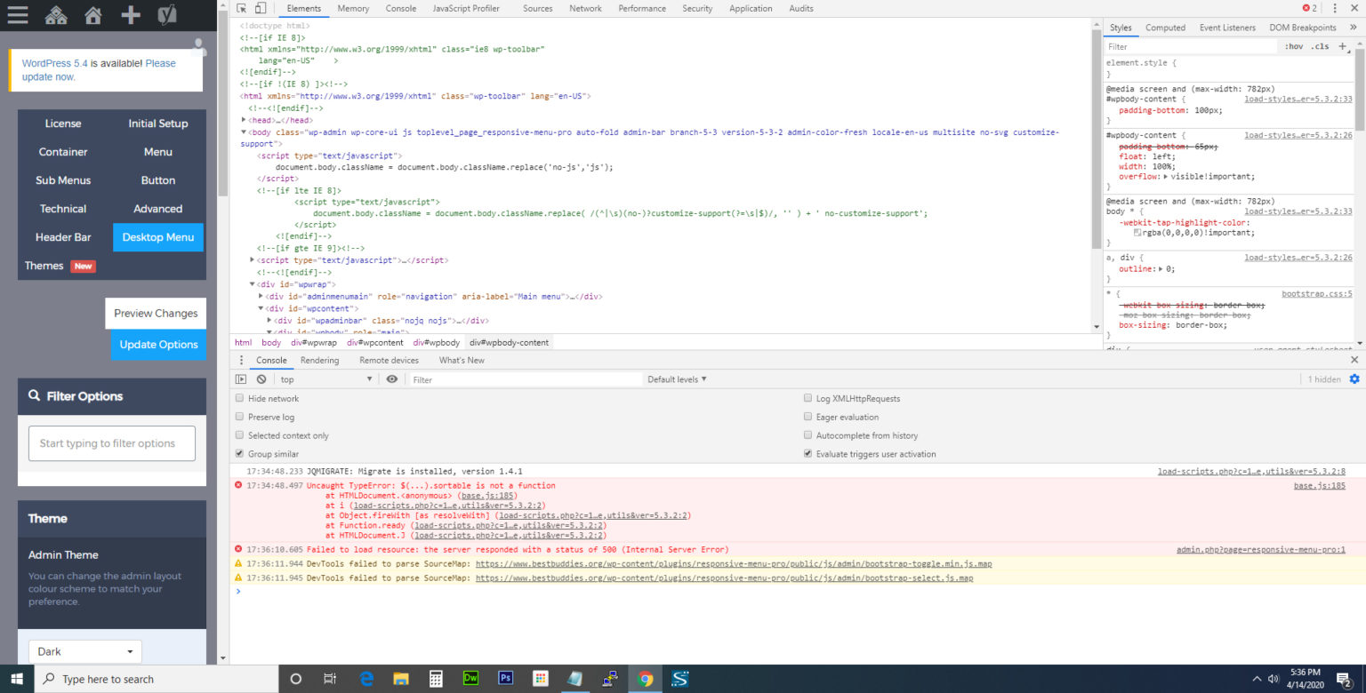Screen dimensions: 1366x693
Task: Enable the Preserve log checkbox
Action: pos(239,417)
